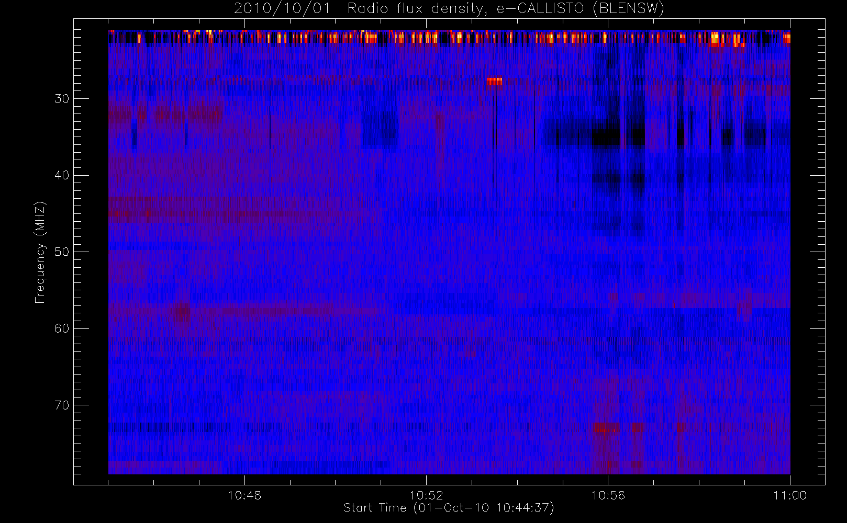The width and height of the screenshot is (847, 523).
Task: Click the "Frequency (MHZ)" axis label
Action: coord(40,252)
